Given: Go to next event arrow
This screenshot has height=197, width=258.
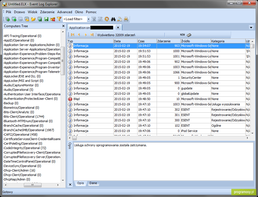Looking at the screenshot, I should tap(86, 35).
